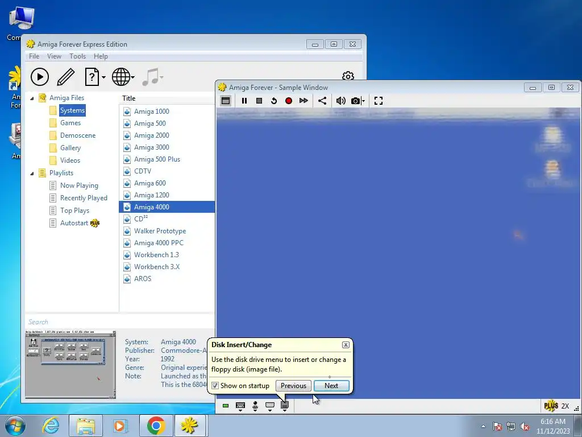Screen dimensions: 582x437
Task: Click the Windows Start button
Action: 15,426
